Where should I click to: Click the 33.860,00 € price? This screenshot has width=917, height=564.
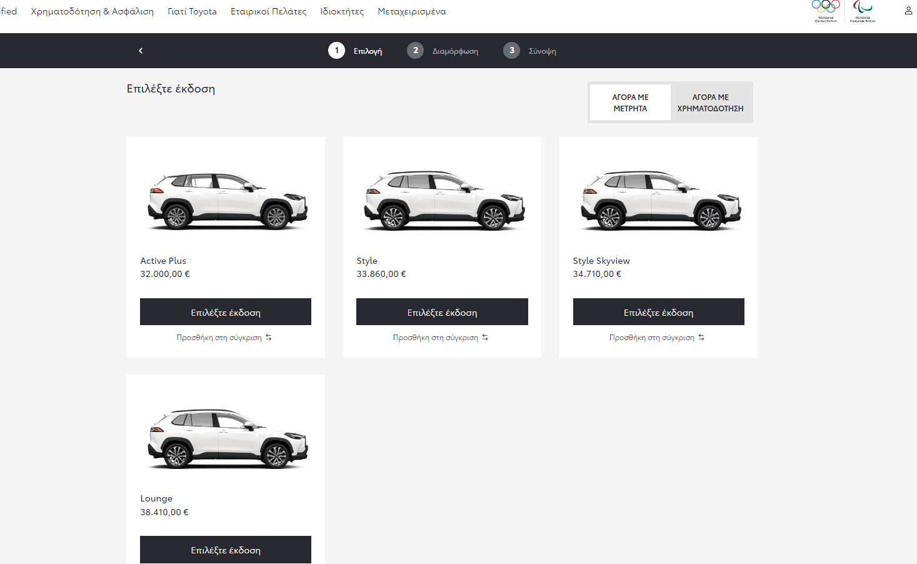point(381,274)
